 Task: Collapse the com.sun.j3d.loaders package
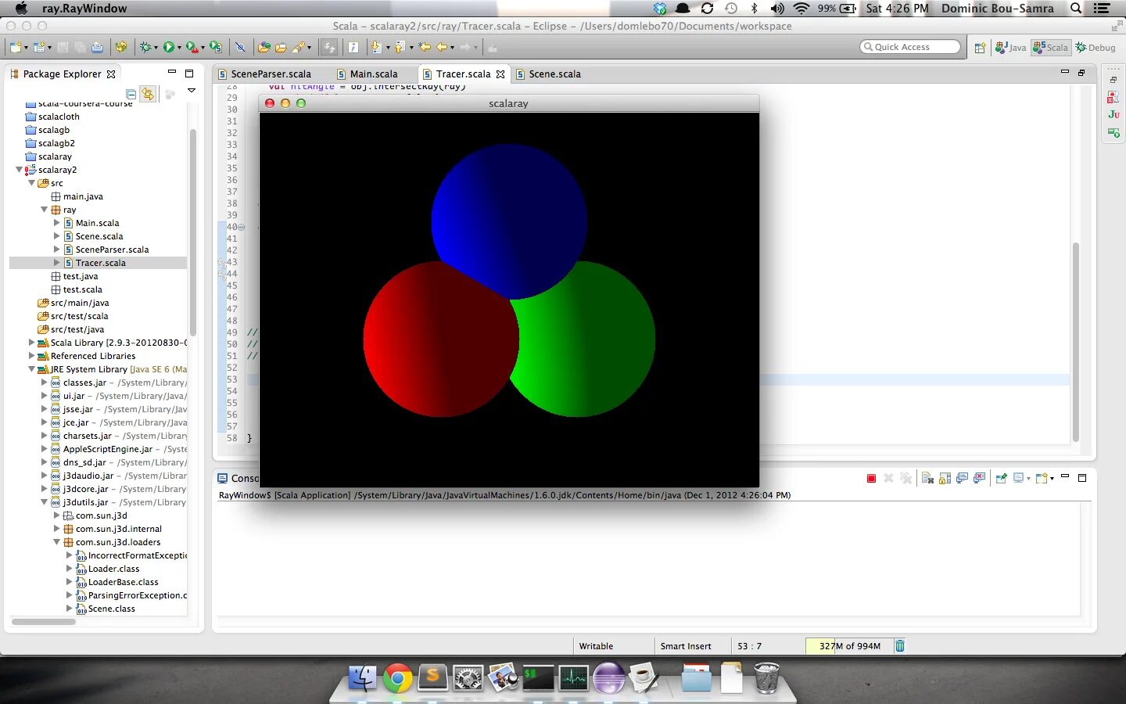(57, 542)
